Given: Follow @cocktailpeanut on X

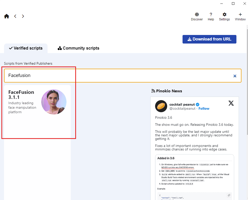Looking at the screenshot, I should coord(204,108).
